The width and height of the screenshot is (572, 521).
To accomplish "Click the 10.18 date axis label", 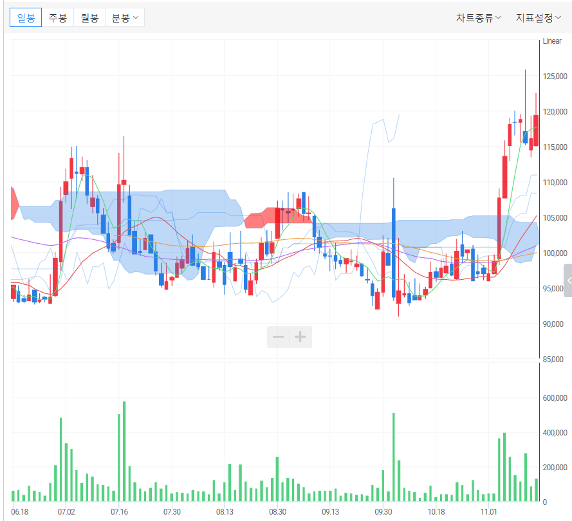I will click(436, 511).
